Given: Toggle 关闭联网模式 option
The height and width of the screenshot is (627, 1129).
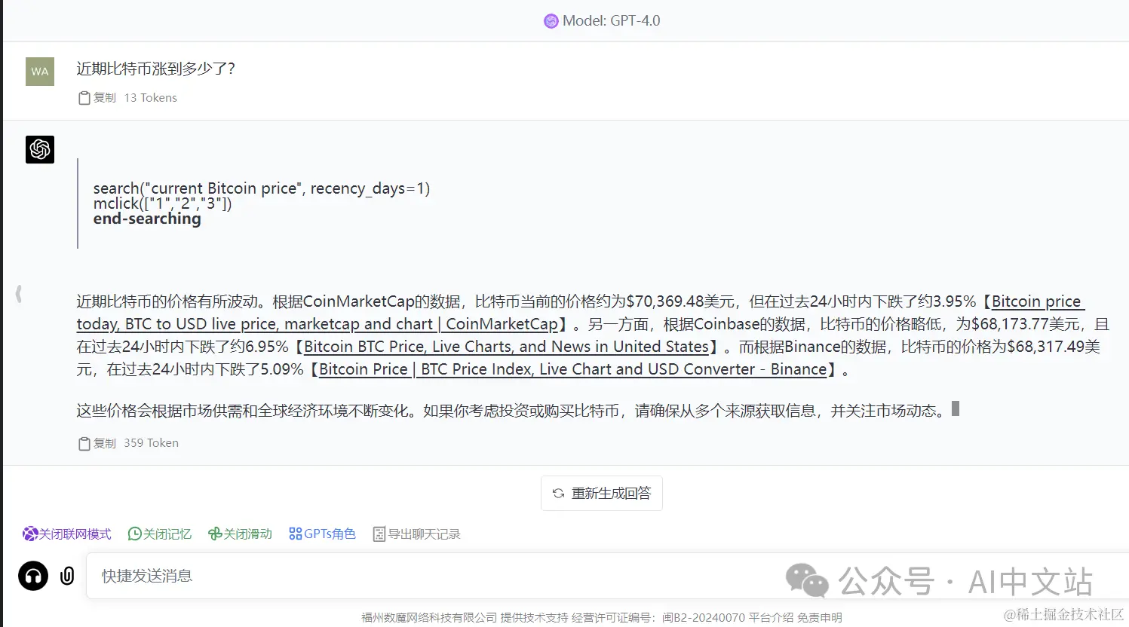Looking at the screenshot, I should [x=67, y=534].
